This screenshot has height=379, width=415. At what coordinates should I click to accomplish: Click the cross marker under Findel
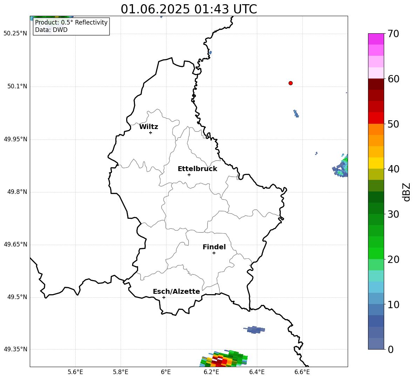coord(214,253)
